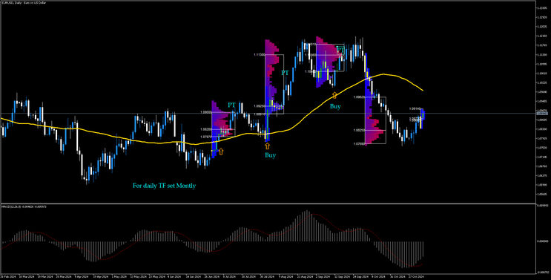Select the MACD(12,26,9) indicator label
This screenshot has width=551, height=280.
click(24, 206)
